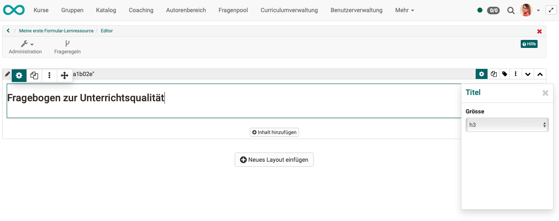Click the green online status dot

tap(480, 11)
